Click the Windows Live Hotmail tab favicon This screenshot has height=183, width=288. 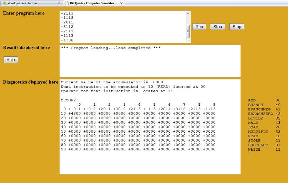pyautogui.click(x=5, y=3)
